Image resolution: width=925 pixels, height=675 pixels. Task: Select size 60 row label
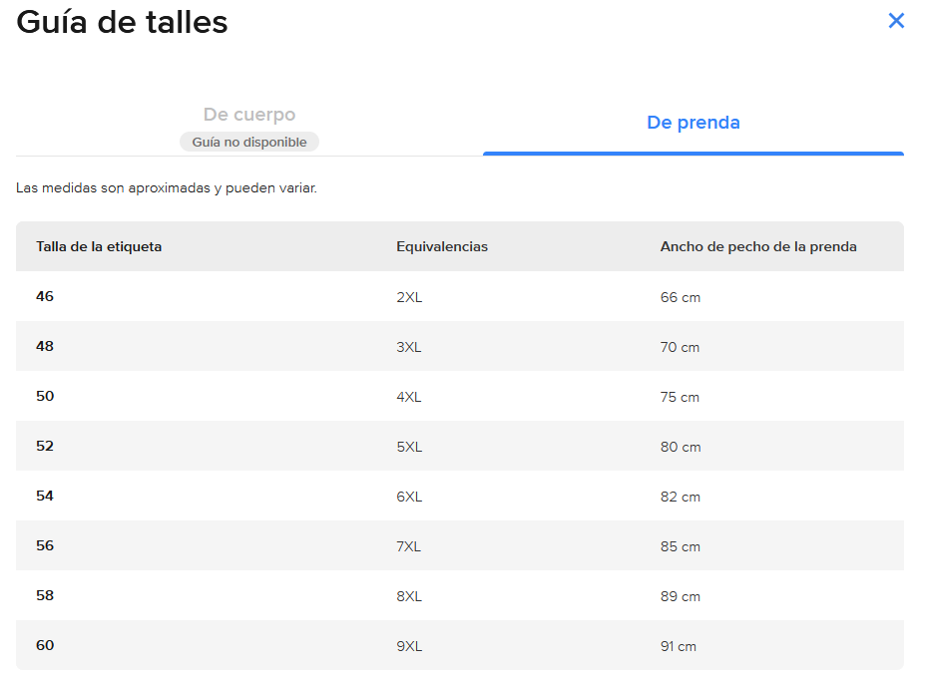tap(45, 646)
